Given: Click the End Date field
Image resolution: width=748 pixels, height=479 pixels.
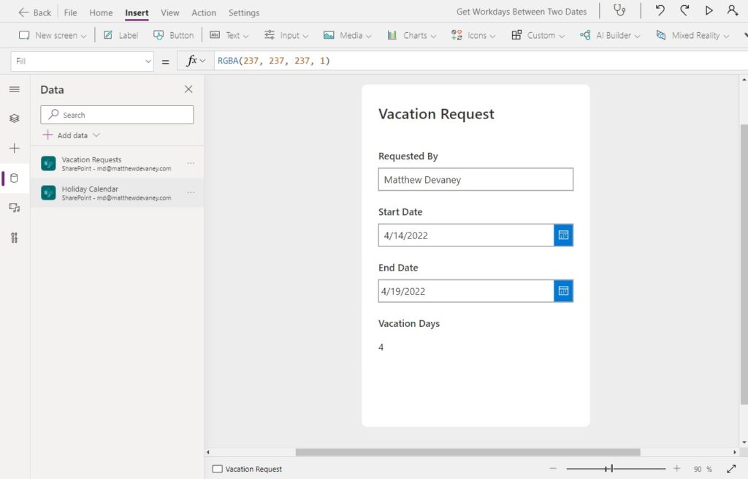Looking at the screenshot, I should (466, 291).
